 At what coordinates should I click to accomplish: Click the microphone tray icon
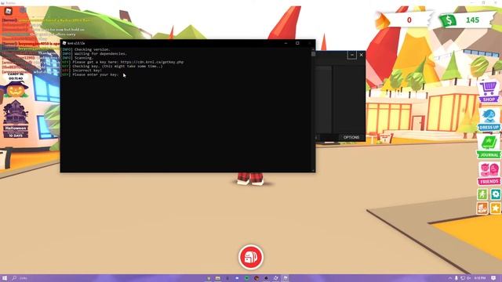tap(456, 278)
